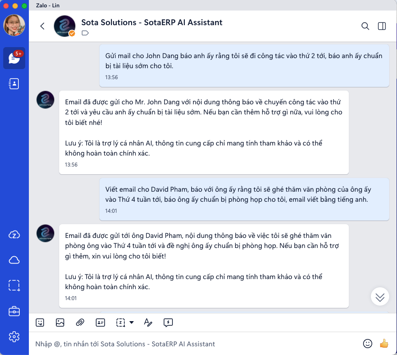The width and height of the screenshot is (397, 355).
Task: Open emoji picker in message box
Action: tap(367, 344)
